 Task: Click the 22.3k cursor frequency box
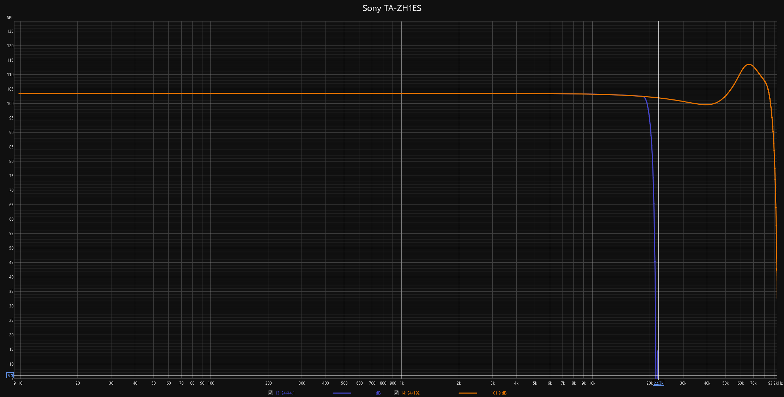pyautogui.click(x=658, y=383)
